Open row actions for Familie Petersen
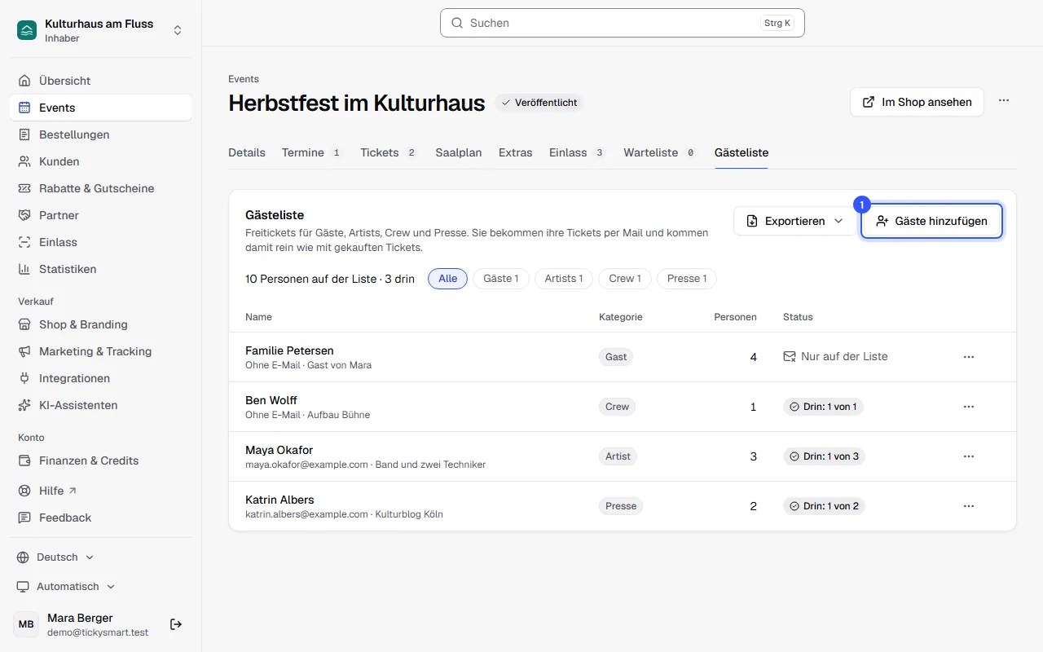The height and width of the screenshot is (652, 1043). click(969, 357)
